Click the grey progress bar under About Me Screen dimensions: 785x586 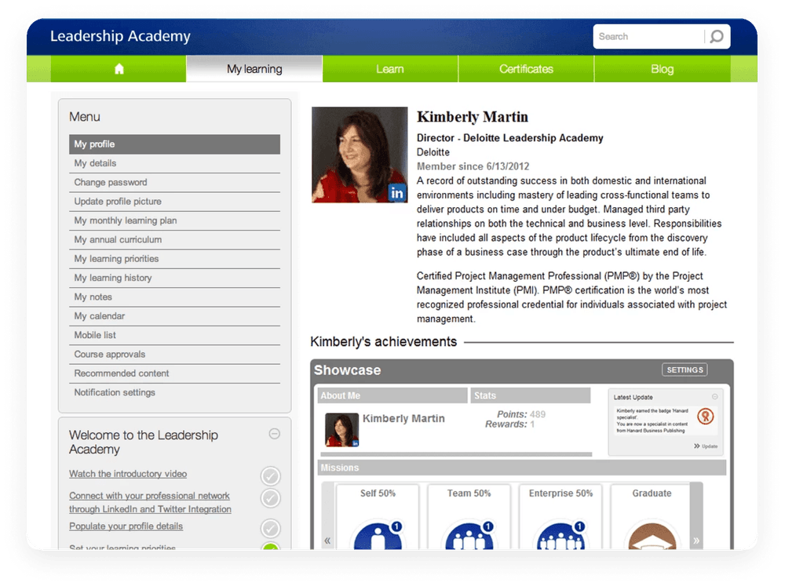[x=455, y=454]
